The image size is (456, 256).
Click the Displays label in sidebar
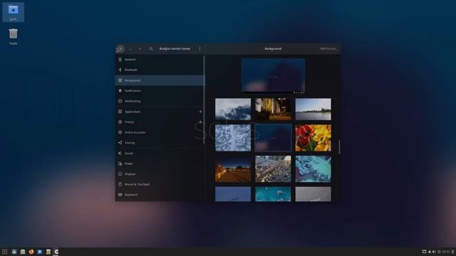[x=130, y=174]
